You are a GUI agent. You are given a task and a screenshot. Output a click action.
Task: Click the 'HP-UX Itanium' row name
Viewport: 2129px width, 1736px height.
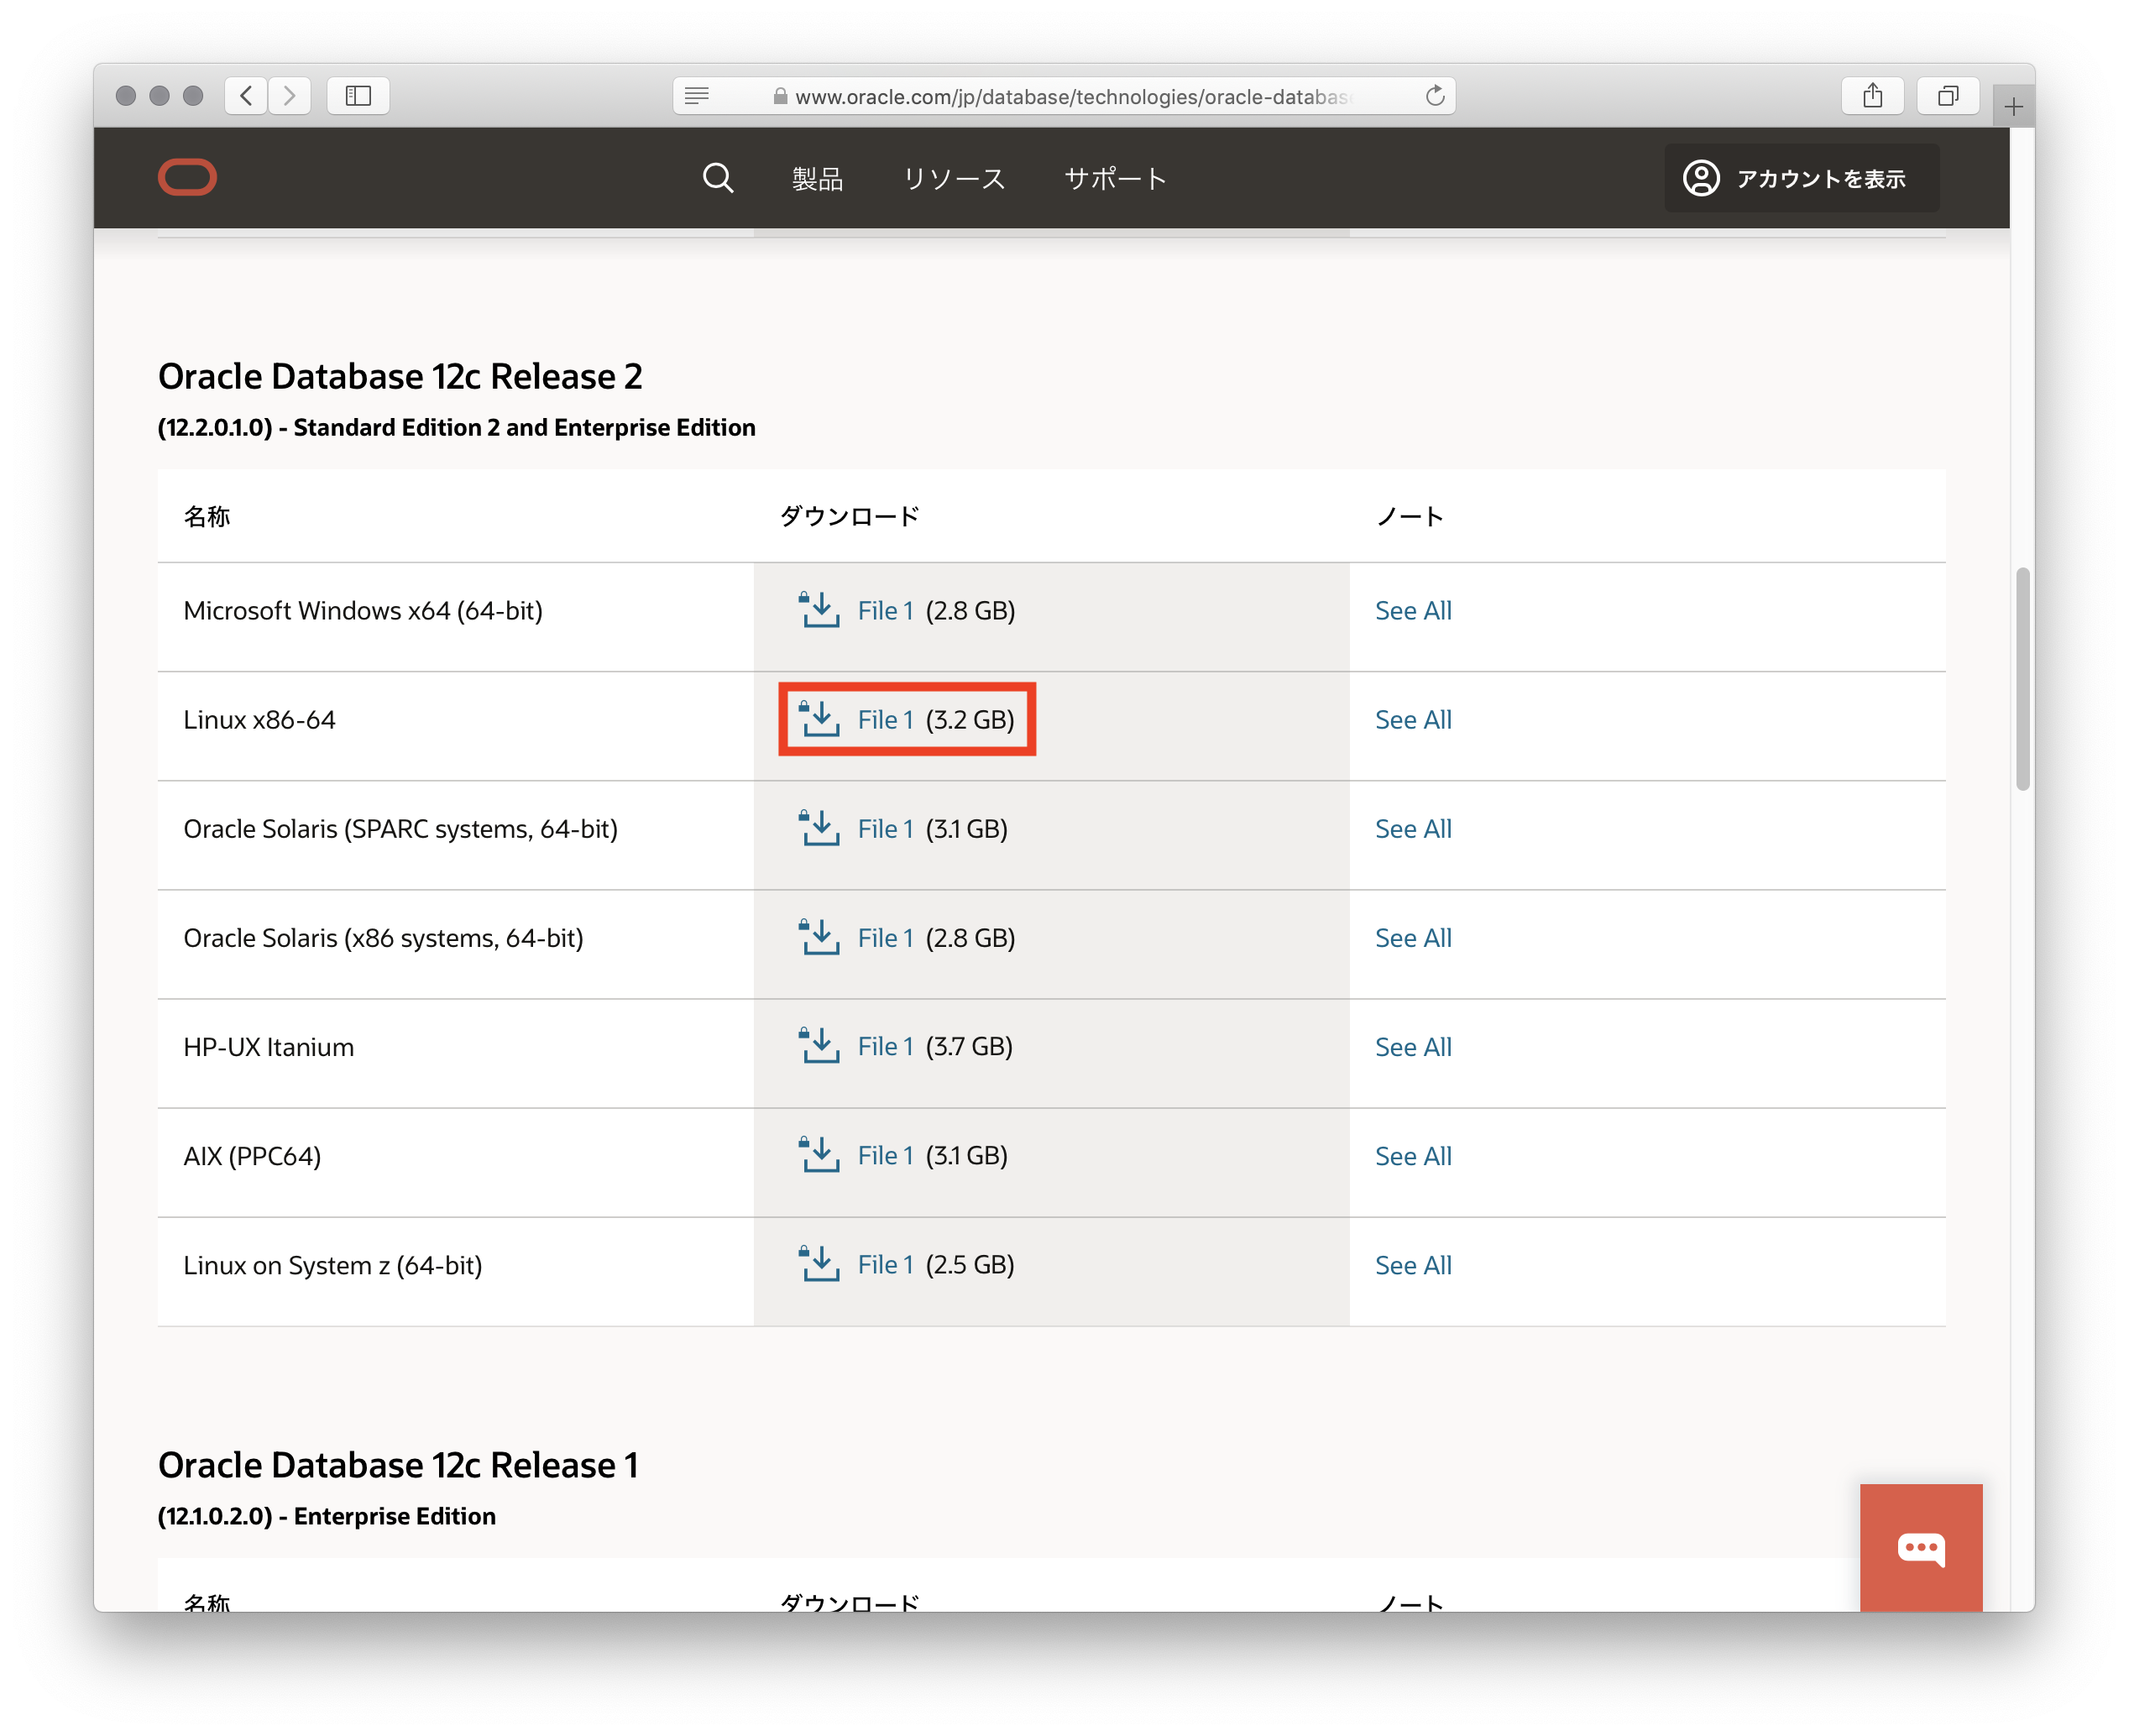[x=268, y=1046]
